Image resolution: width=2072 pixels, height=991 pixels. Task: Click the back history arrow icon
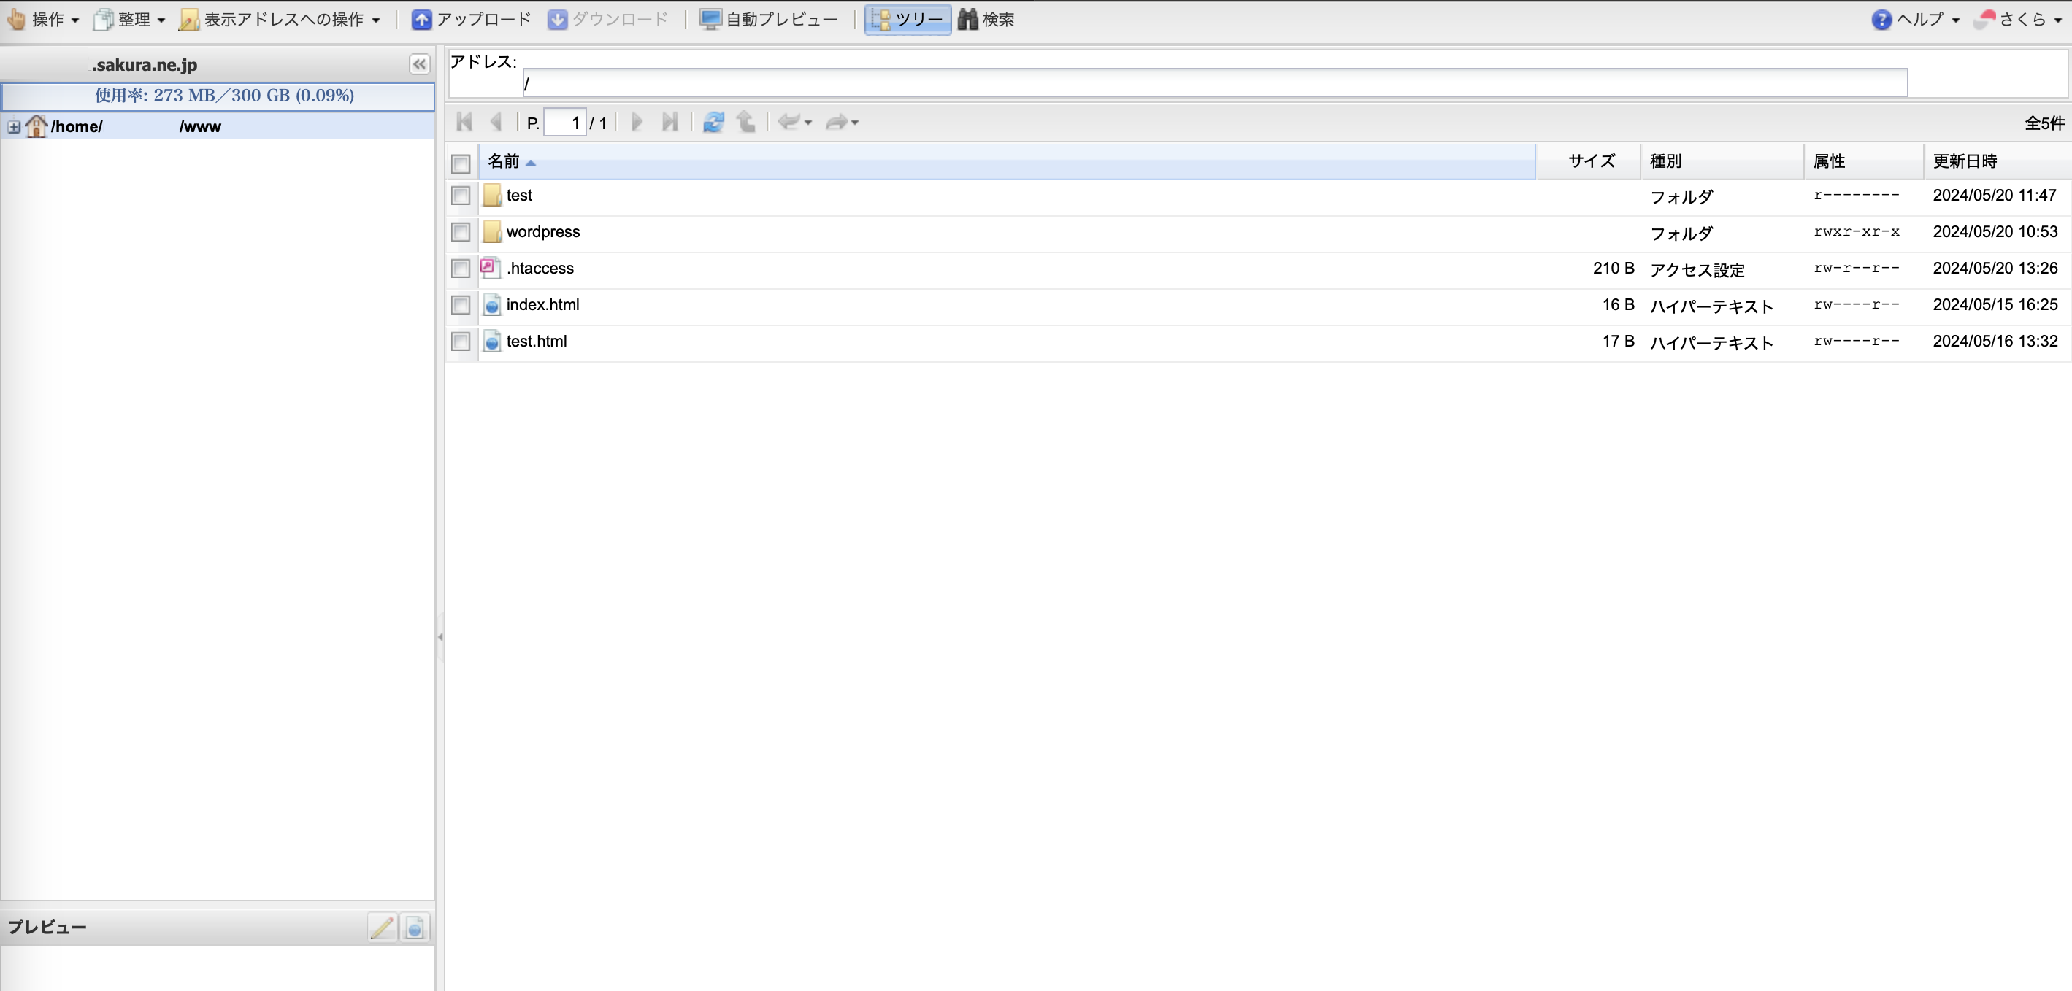click(x=788, y=122)
